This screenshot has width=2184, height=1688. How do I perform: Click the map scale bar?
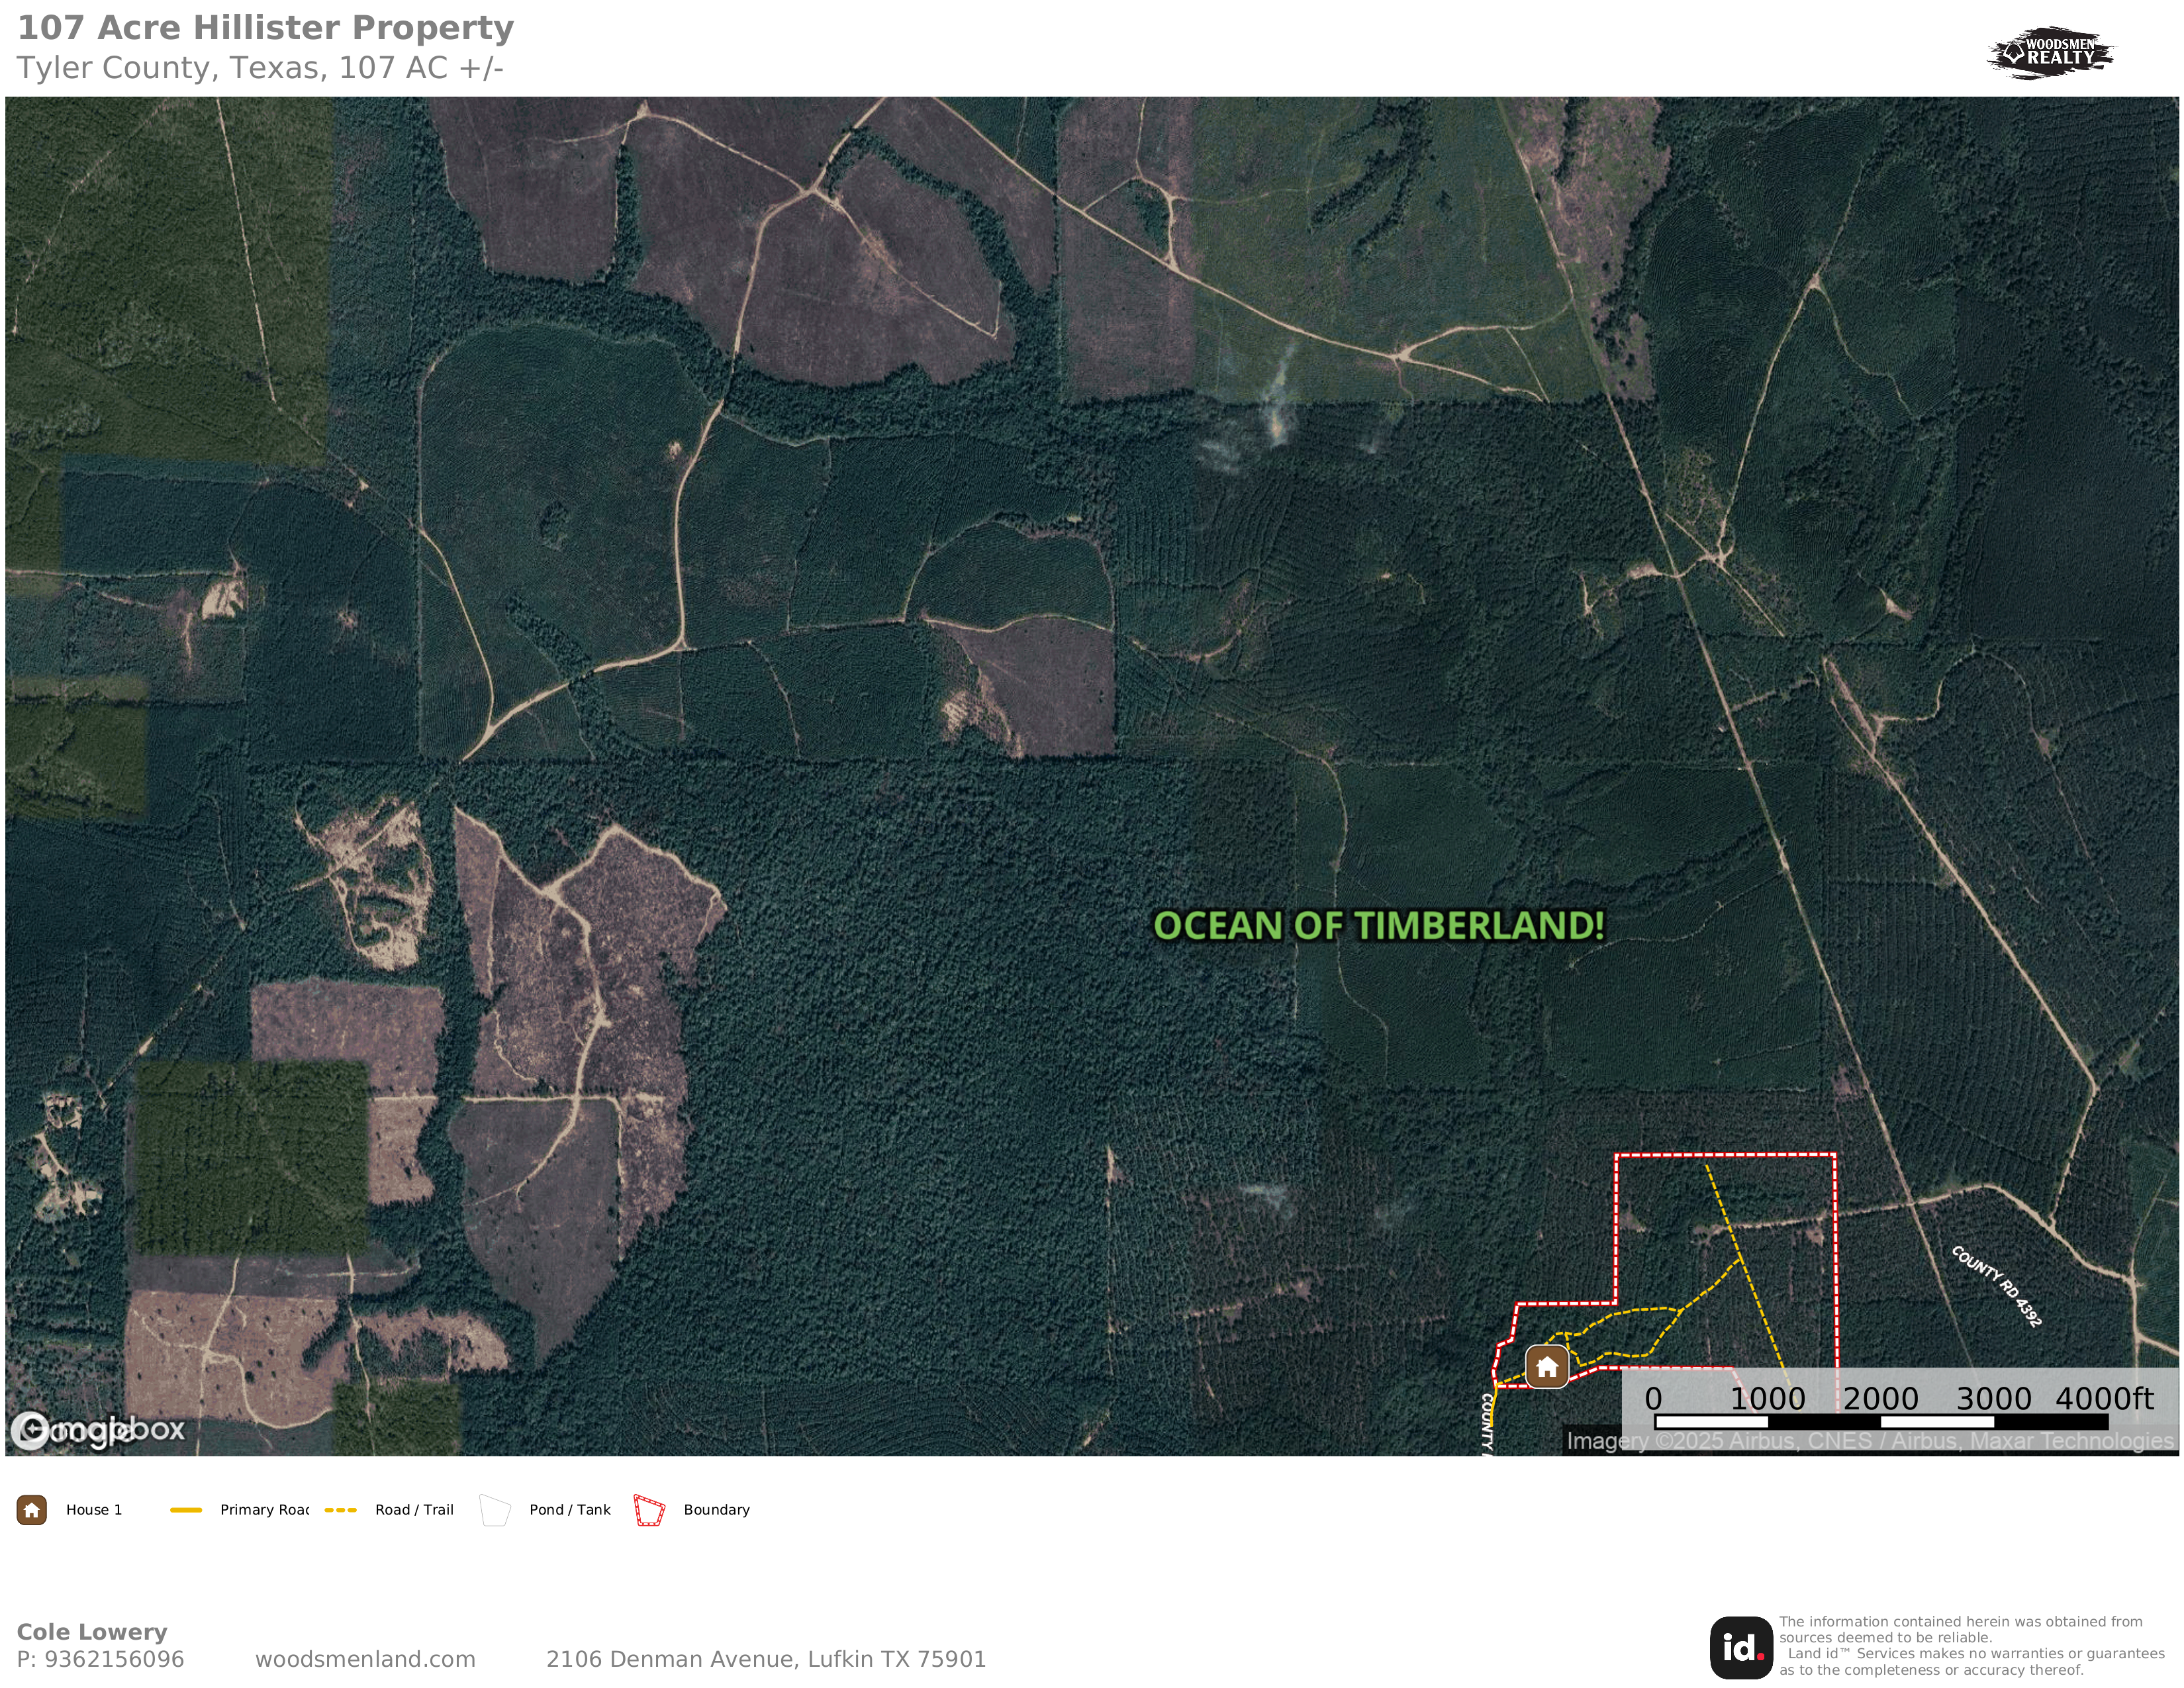click(1881, 1421)
